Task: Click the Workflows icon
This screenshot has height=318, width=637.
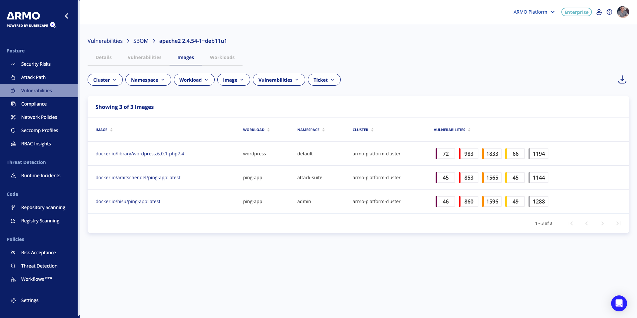Action: point(13,279)
